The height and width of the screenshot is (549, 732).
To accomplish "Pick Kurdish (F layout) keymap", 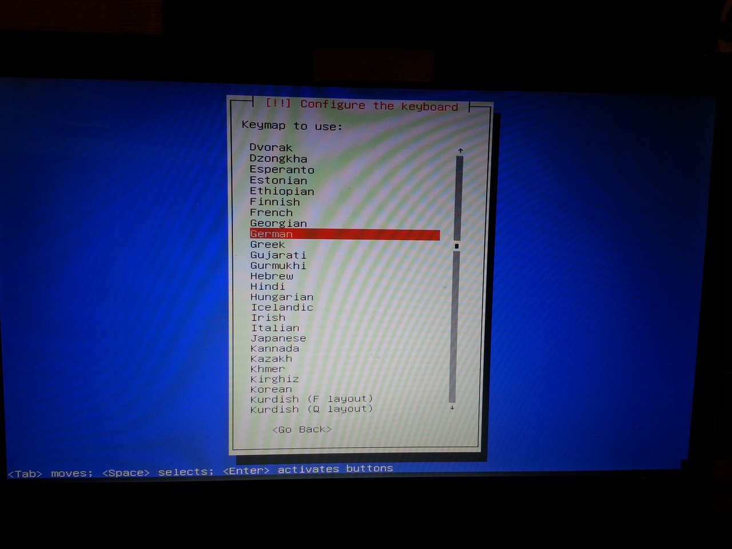I will [x=312, y=399].
